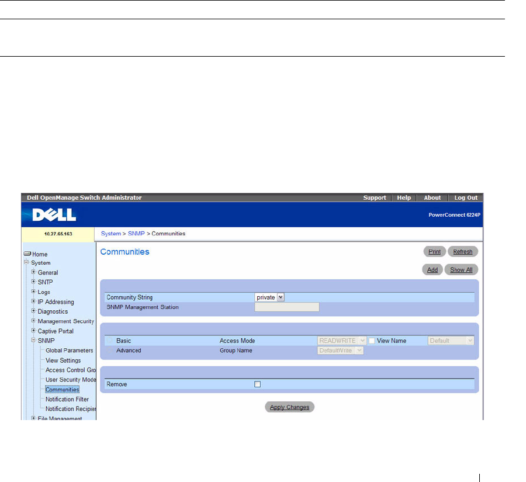Follow the SNMP breadcrumb link

[136, 234]
